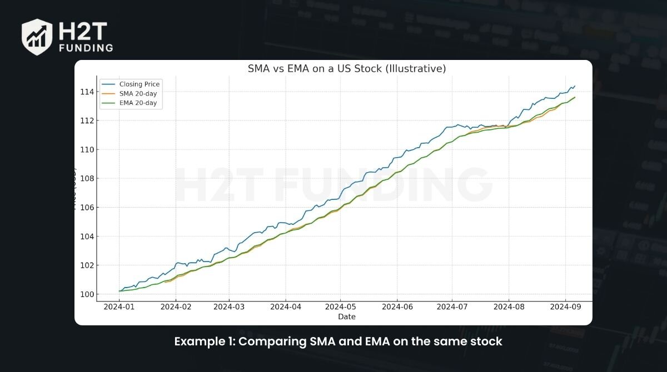Click the H2T Funding shield logo icon
Screen dimensions: 667x372
pyautogui.click(x=37, y=37)
